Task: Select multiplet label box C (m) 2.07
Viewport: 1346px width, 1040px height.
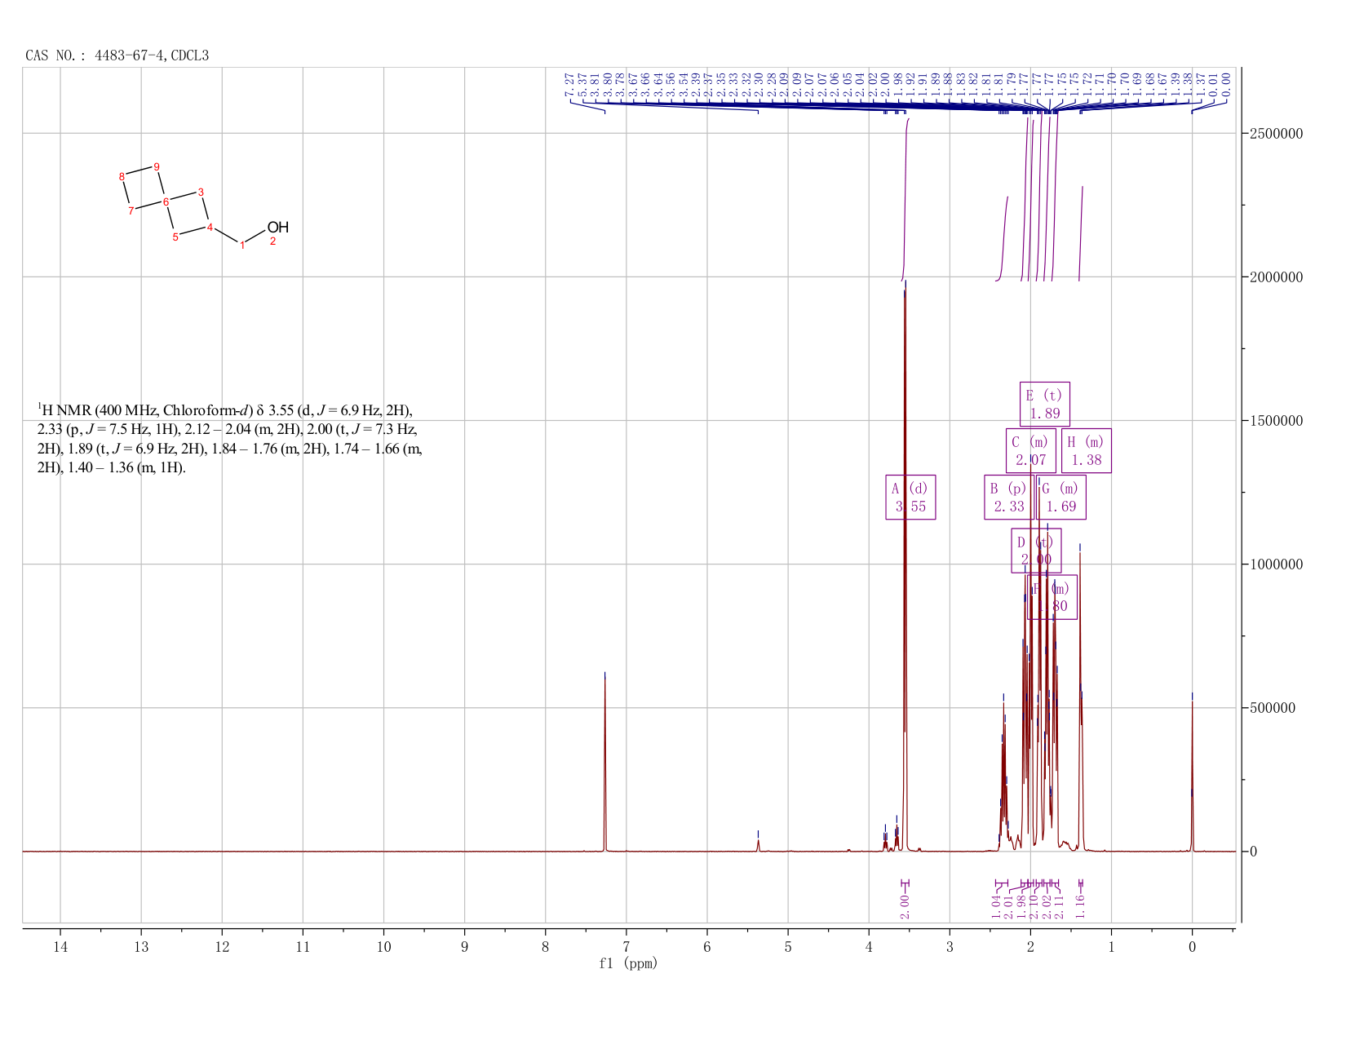Action: pyautogui.click(x=1031, y=451)
